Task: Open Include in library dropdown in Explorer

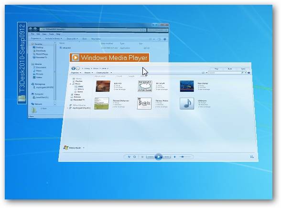Action: [54, 39]
